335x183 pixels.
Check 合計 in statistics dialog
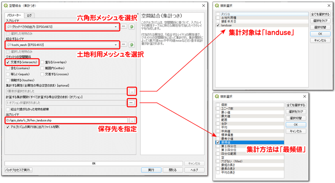point(218,124)
